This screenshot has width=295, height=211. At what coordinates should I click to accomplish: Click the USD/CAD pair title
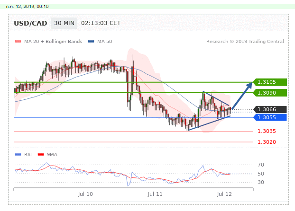pos(30,23)
